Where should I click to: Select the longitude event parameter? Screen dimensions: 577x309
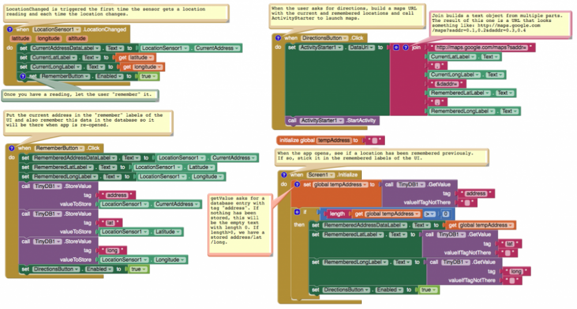point(48,38)
